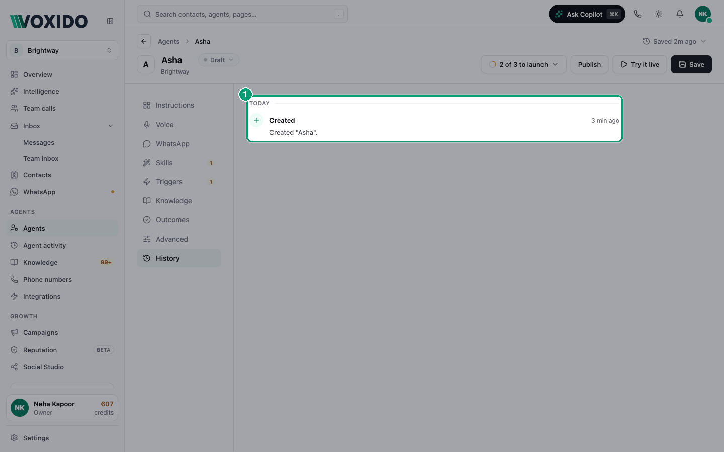Image resolution: width=724 pixels, height=452 pixels.
Task: Toggle the light theme sun icon
Action: (x=659, y=14)
